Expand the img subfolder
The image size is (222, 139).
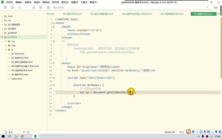tap(6, 45)
